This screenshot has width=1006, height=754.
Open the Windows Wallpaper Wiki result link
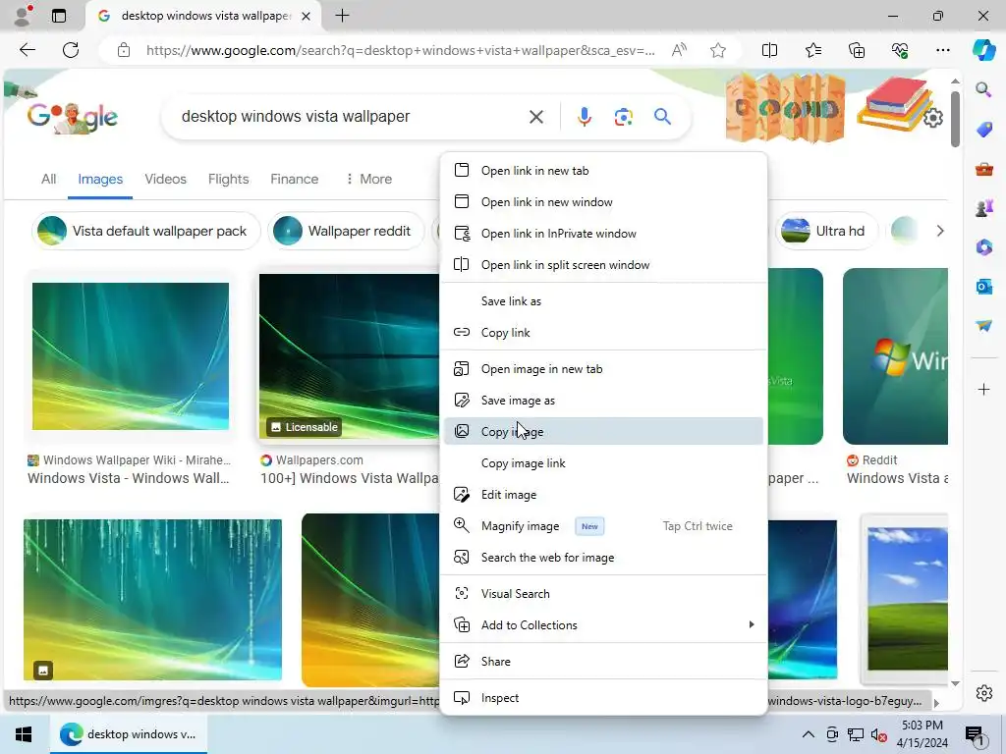point(129,469)
